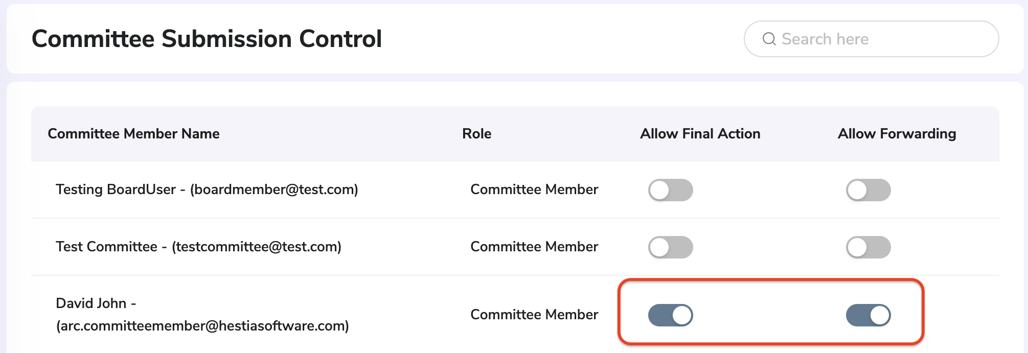1028x353 pixels.
Task: Click the Role column header
Action: point(476,134)
